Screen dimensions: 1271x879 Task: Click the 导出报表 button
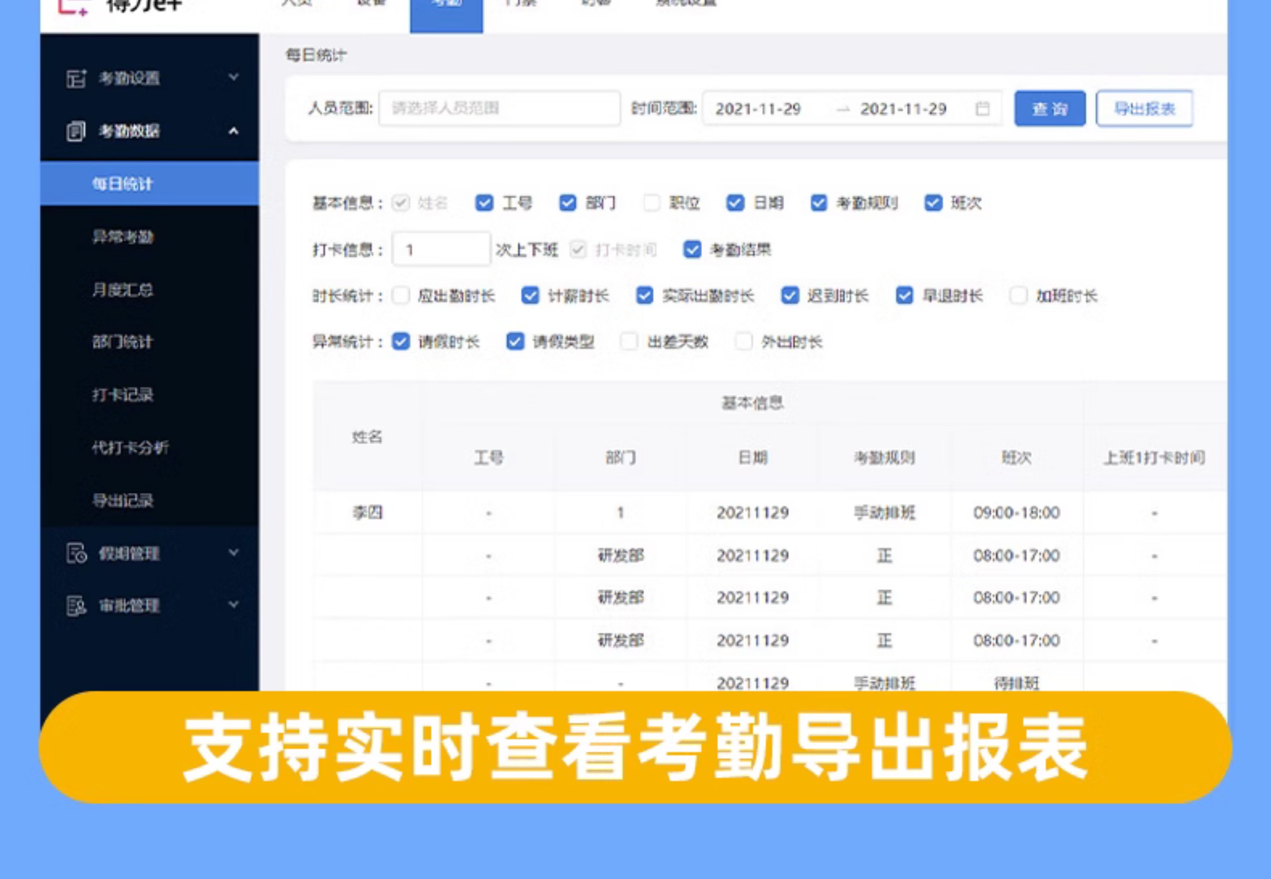click(x=1144, y=109)
